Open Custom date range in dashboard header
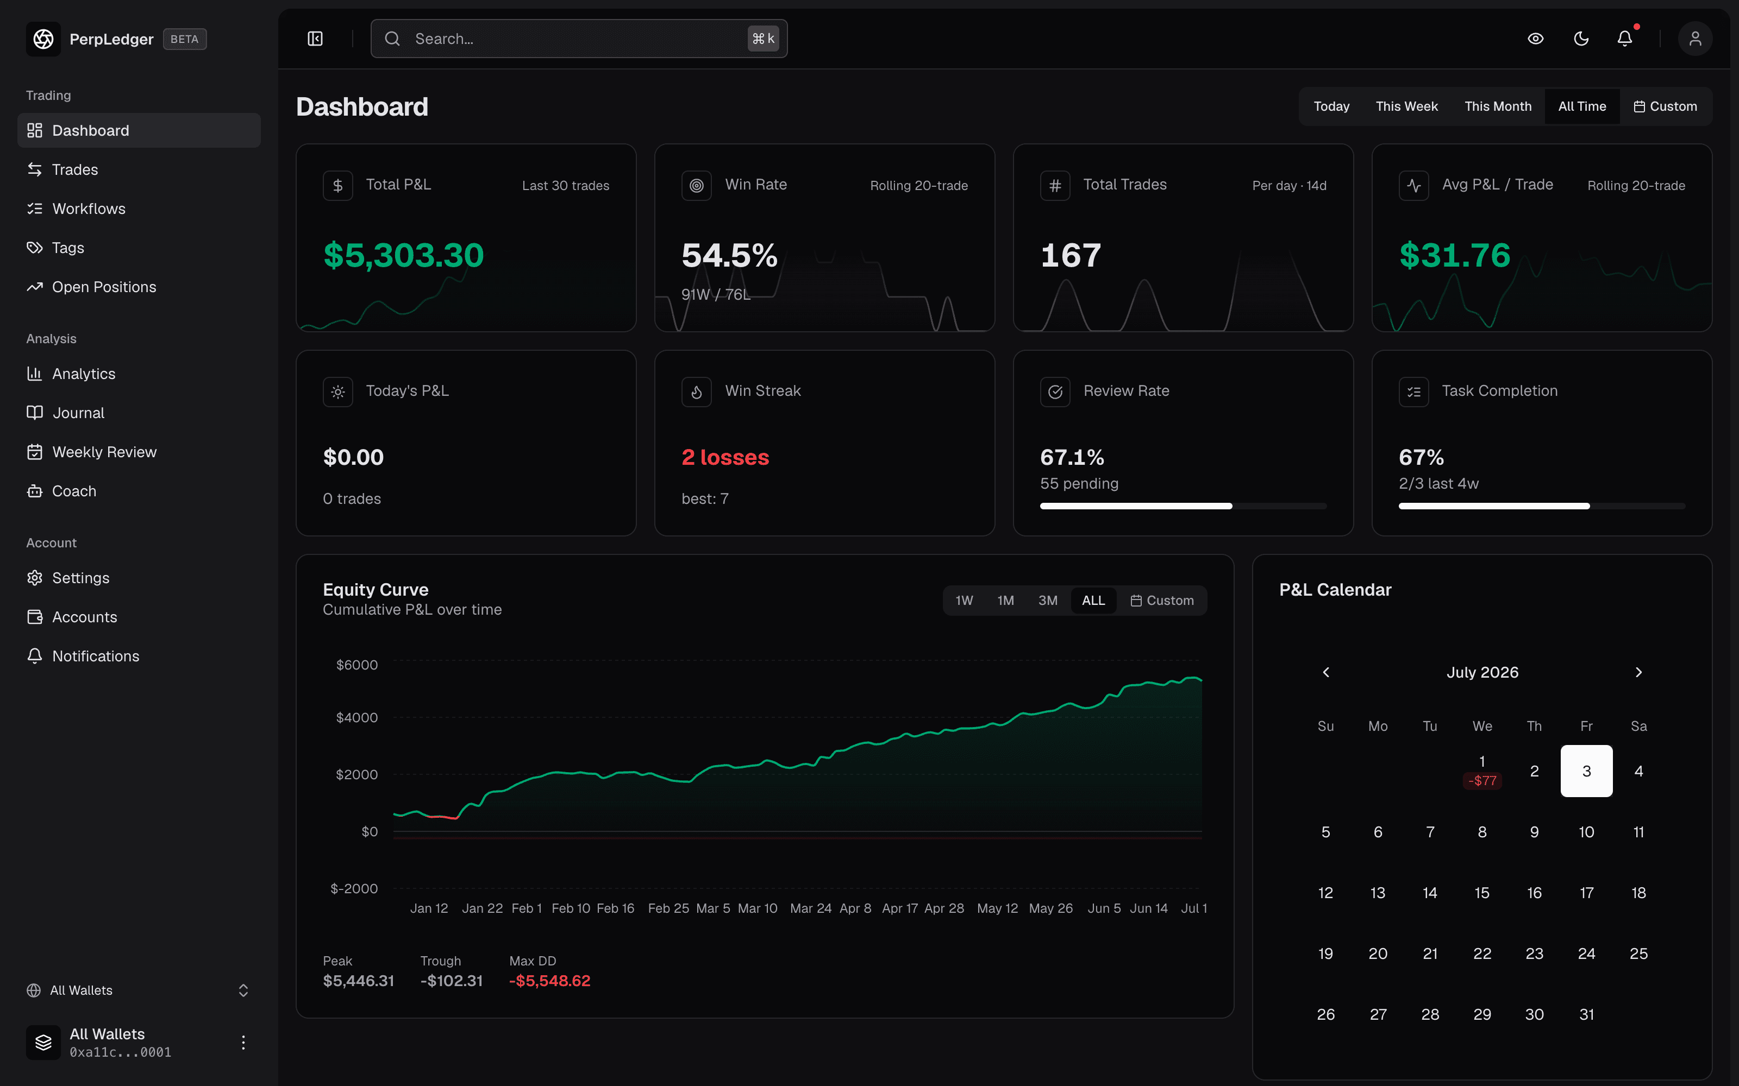The width and height of the screenshot is (1739, 1086). pyautogui.click(x=1665, y=106)
